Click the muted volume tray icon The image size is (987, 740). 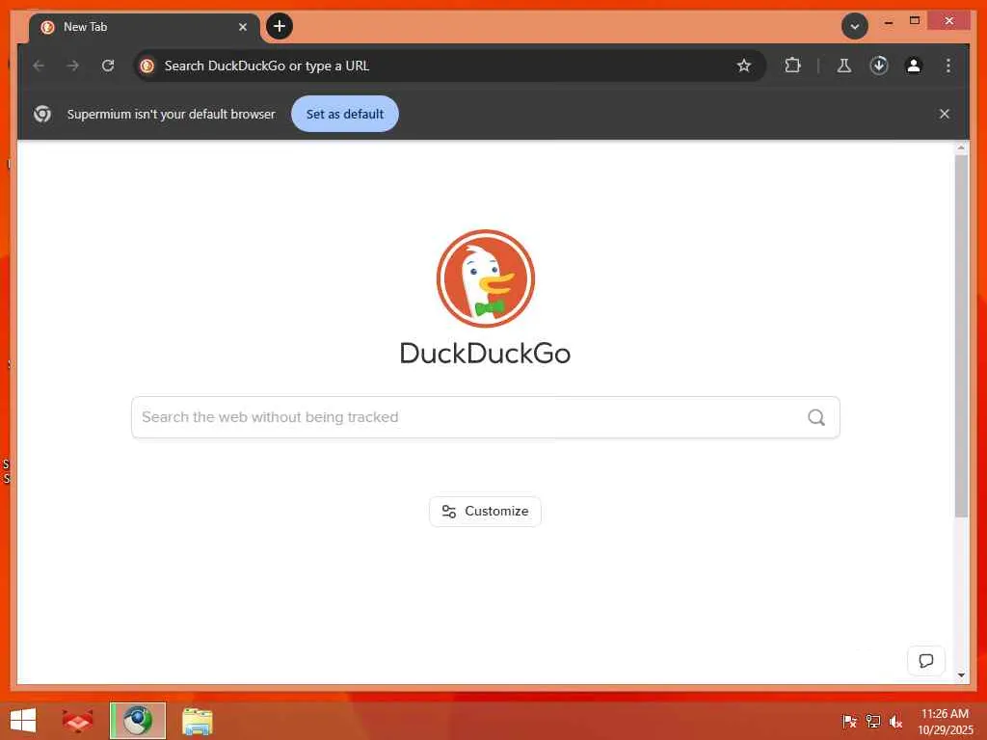pos(895,721)
